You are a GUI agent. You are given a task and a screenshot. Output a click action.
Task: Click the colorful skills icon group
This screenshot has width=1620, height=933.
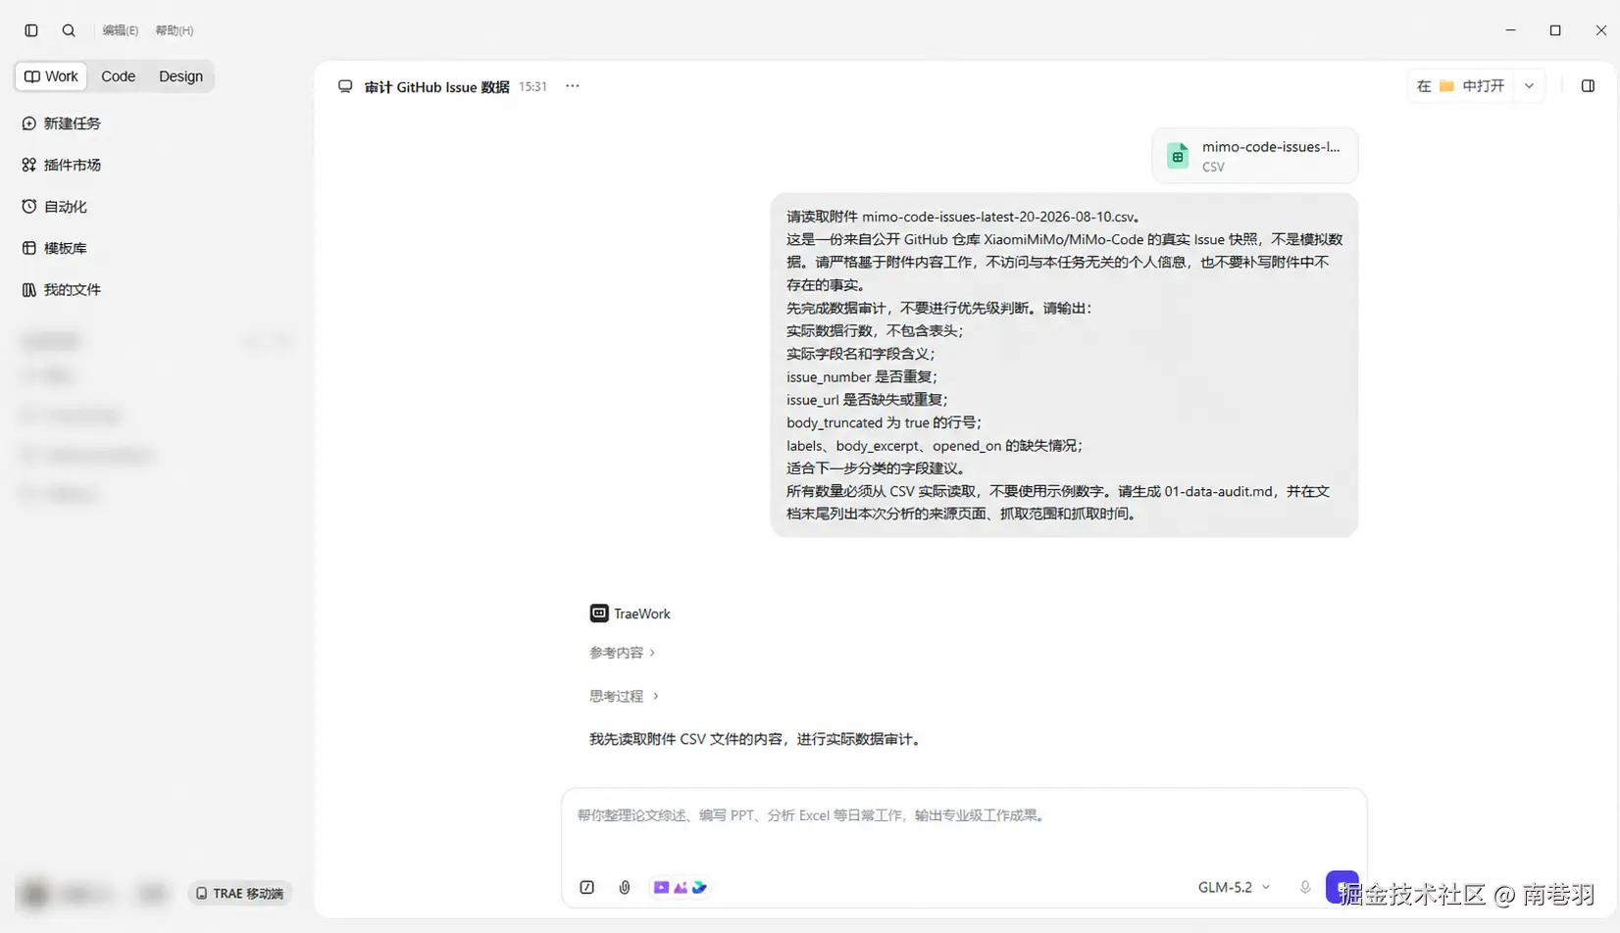pyautogui.click(x=680, y=888)
